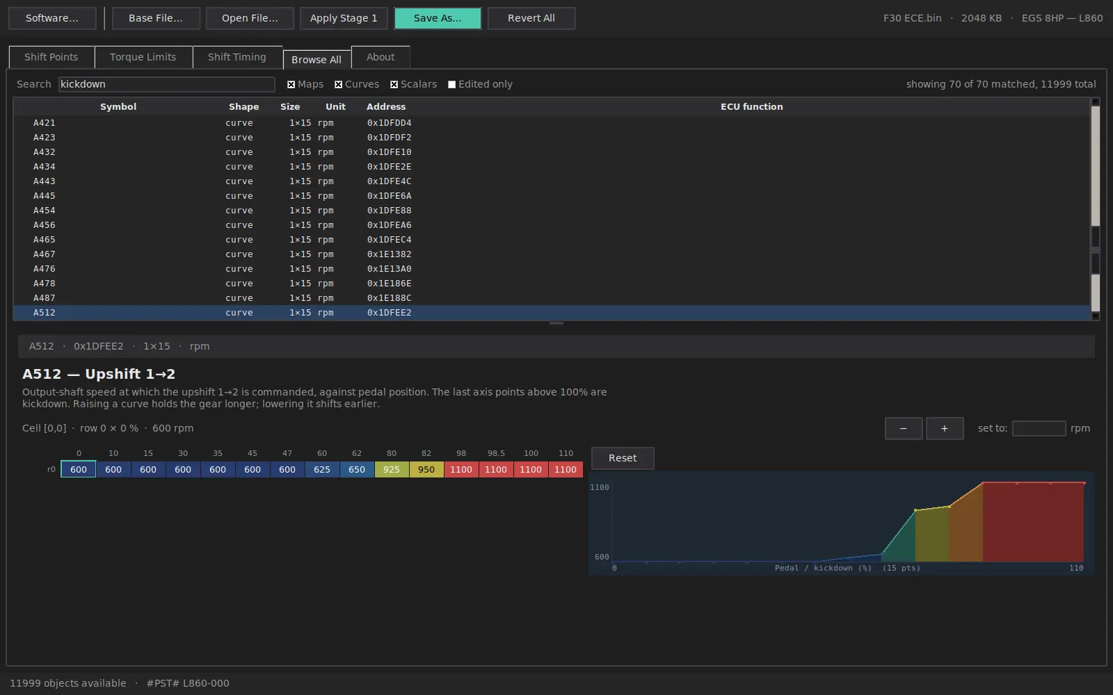This screenshot has width=1113, height=695.
Task: Select the 625 rpm cell
Action: click(322, 470)
